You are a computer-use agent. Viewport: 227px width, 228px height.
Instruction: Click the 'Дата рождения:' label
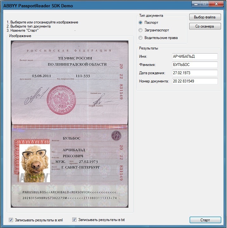tap(152, 73)
